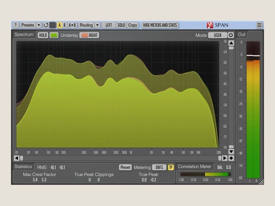Click the True Peak -0.2 value

coord(153,180)
